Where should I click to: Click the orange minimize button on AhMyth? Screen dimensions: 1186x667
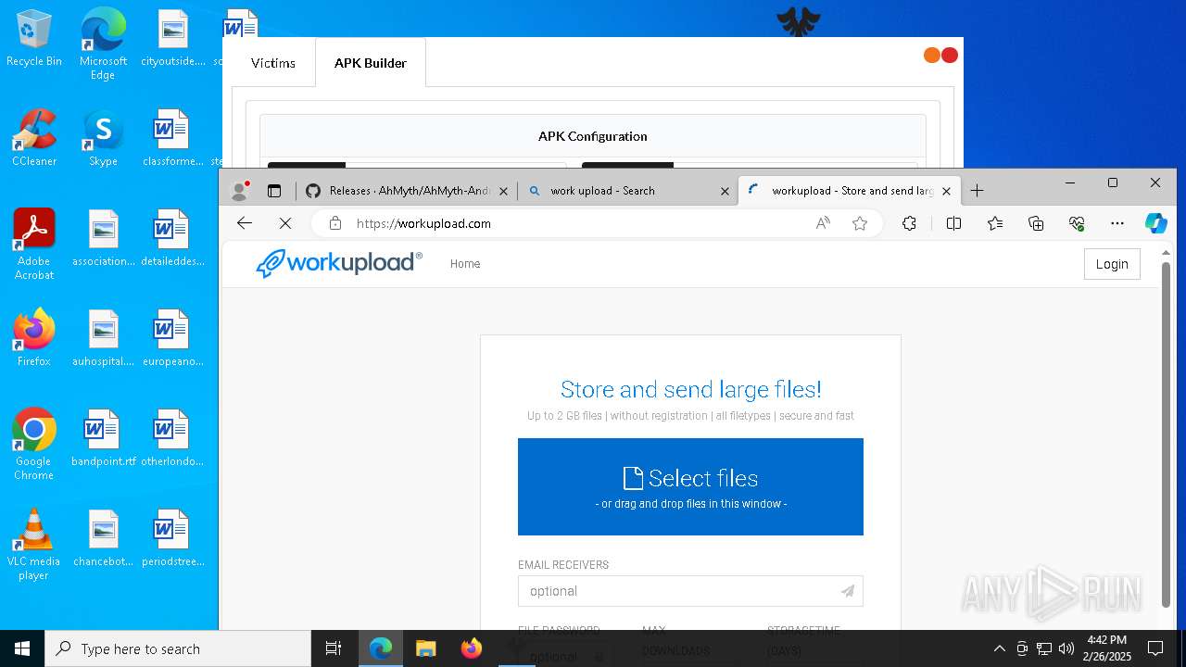click(x=932, y=56)
